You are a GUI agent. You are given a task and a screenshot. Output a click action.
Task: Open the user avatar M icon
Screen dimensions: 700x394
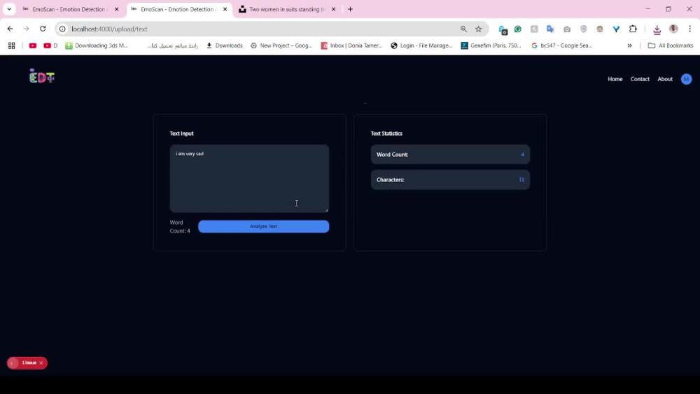point(686,79)
